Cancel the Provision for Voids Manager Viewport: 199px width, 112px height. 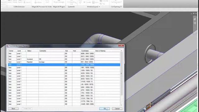coord(117,109)
